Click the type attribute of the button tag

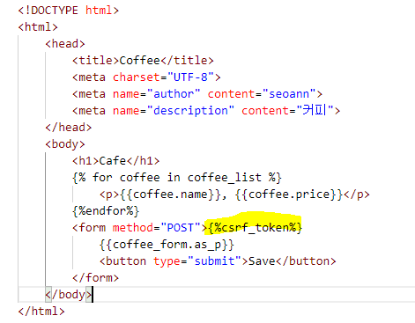pyautogui.click(x=167, y=261)
